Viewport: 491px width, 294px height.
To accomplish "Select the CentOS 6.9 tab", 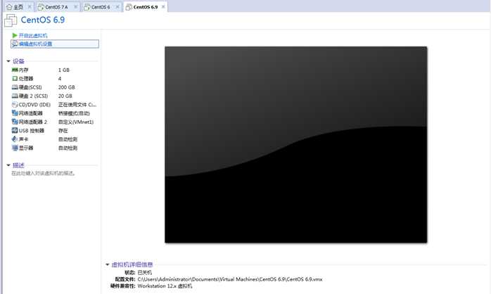I will [x=146, y=7].
